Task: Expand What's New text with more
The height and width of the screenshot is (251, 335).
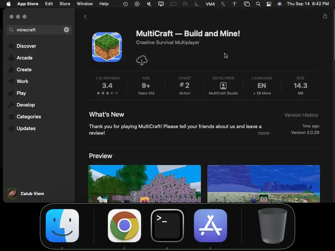Action: click(x=263, y=133)
